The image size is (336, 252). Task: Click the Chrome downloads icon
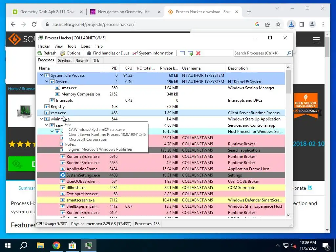pos(291,24)
